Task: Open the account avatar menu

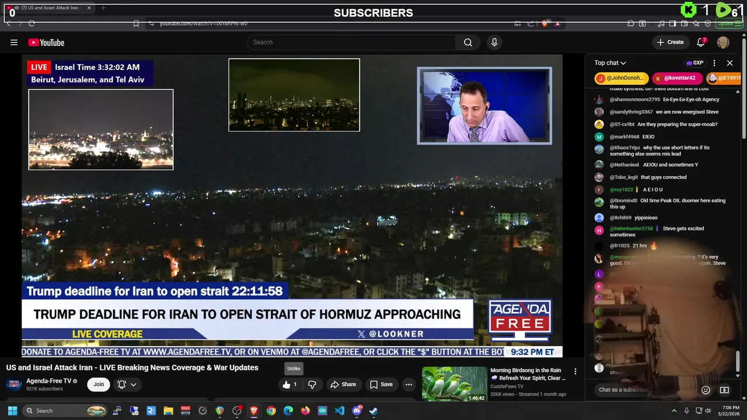Action: point(723,42)
